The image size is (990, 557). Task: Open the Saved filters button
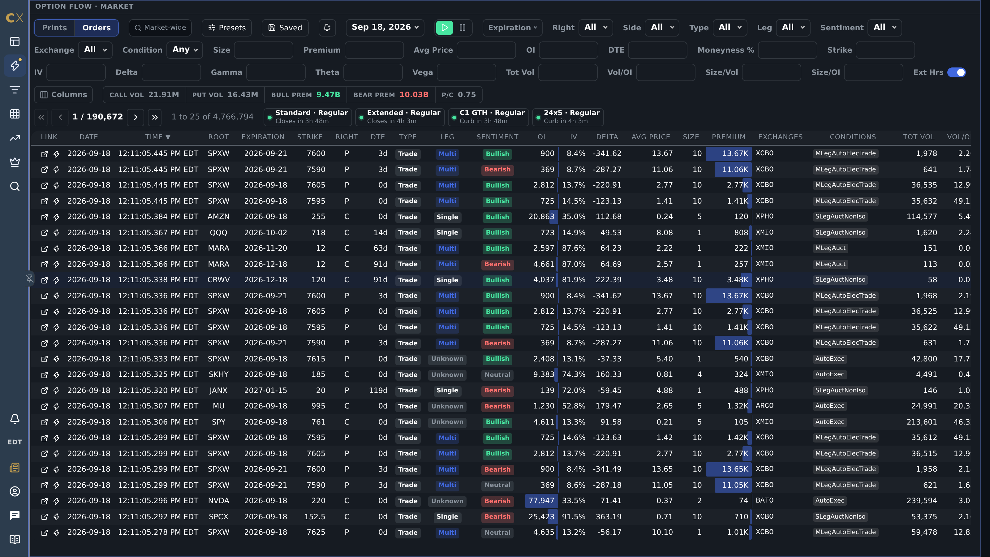[285, 28]
